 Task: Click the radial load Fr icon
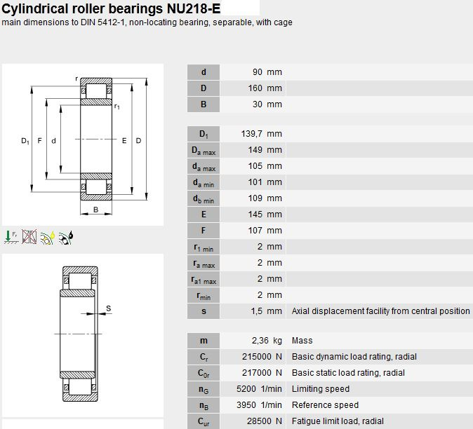tap(11, 237)
